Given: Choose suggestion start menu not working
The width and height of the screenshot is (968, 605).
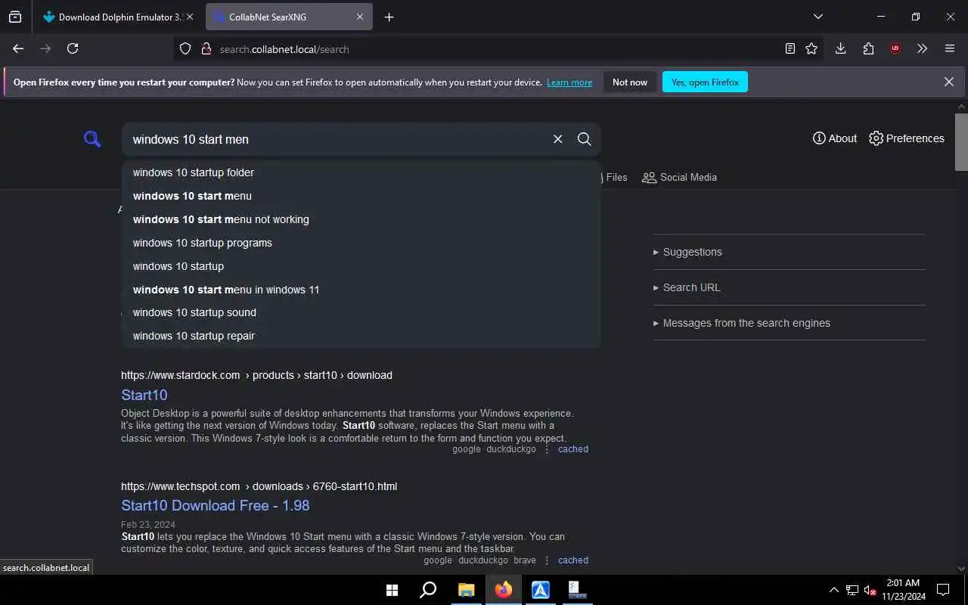Looking at the screenshot, I should (361, 219).
